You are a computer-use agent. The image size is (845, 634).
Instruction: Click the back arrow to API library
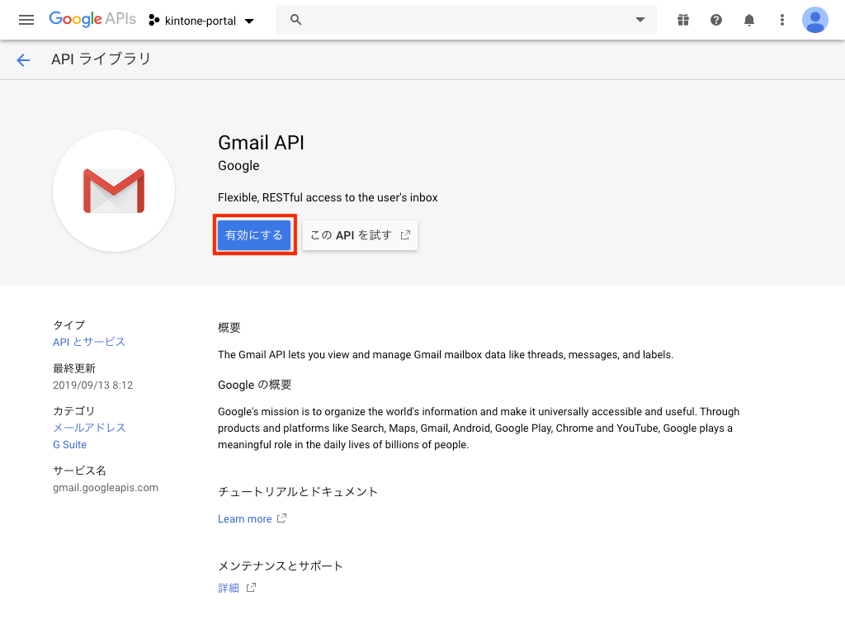pyautogui.click(x=23, y=59)
